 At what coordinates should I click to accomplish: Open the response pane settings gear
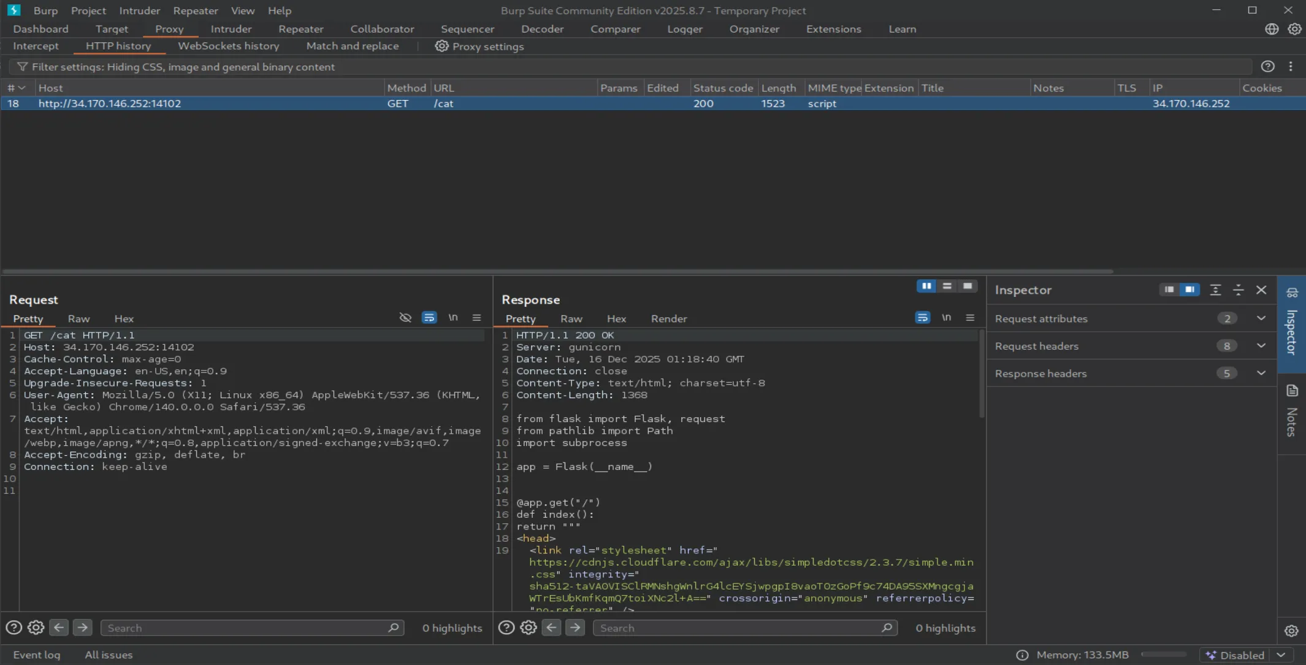[529, 628]
